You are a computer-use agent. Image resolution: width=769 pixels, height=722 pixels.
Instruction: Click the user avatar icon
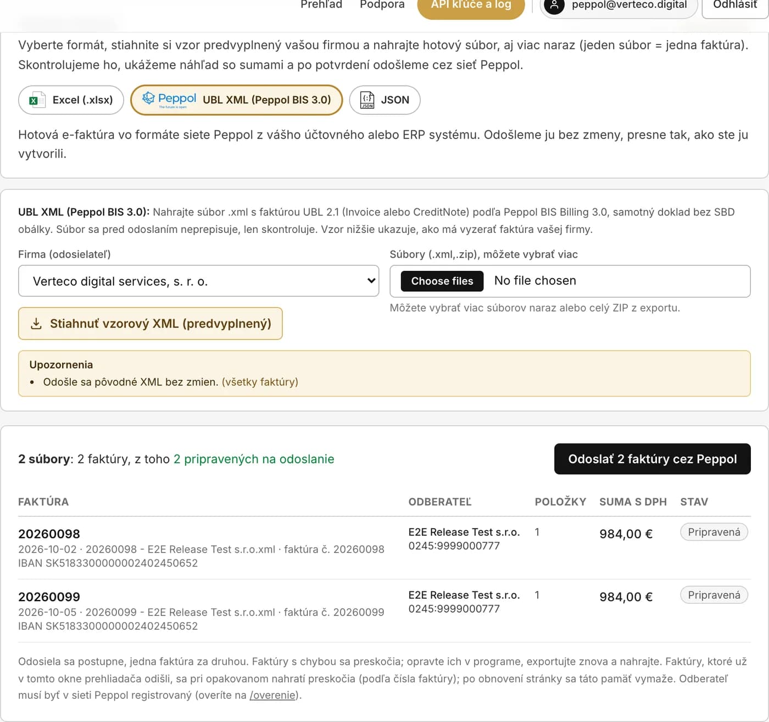(x=554, y=5)
